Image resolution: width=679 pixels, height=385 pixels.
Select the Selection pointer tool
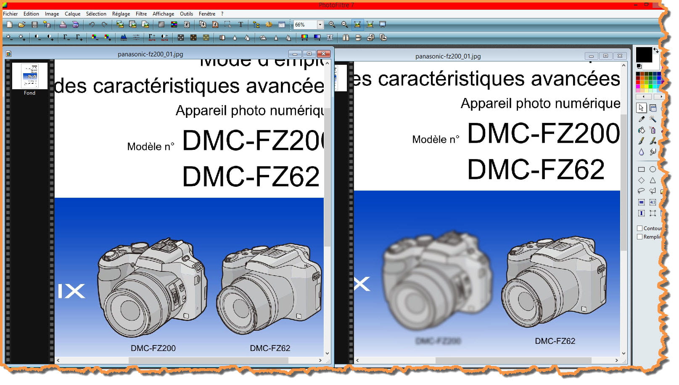[x=641, y=108]
